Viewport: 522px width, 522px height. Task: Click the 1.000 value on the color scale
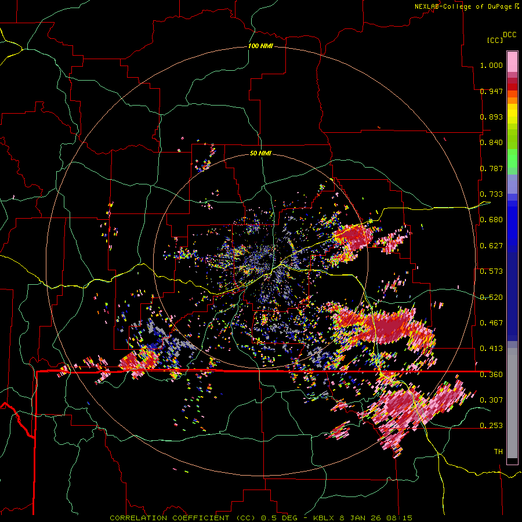pos(491,65)
